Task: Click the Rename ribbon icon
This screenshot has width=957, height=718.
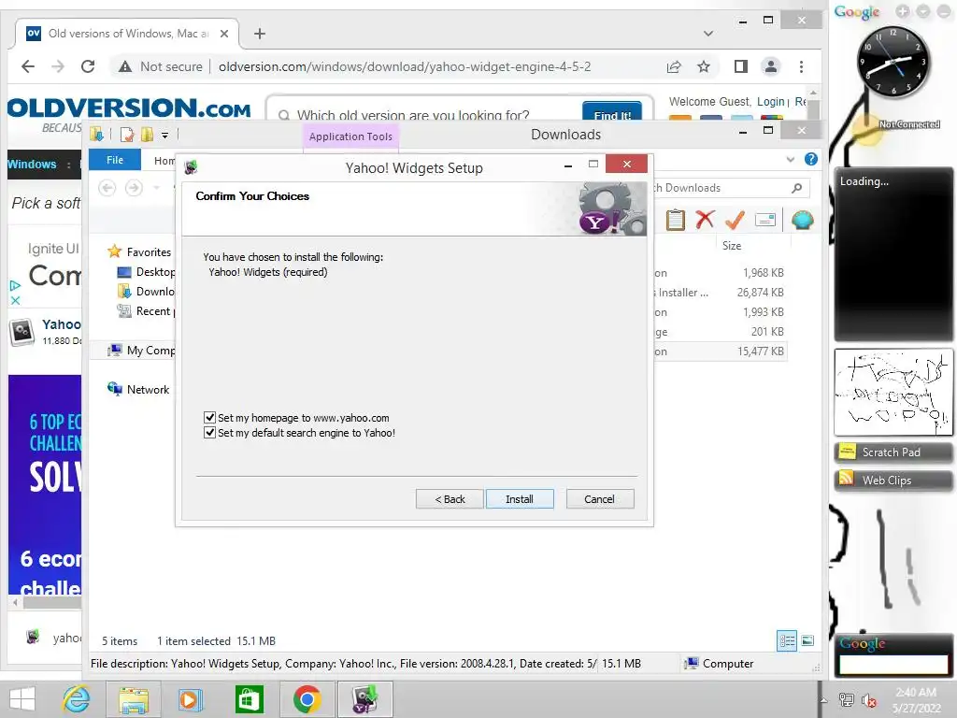Action: [764, 219]
